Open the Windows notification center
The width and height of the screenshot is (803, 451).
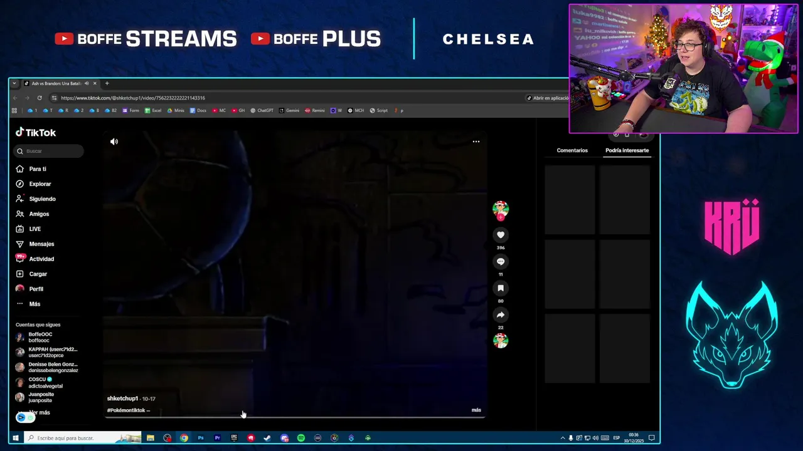pyautogui.click(x=652, y=438)
